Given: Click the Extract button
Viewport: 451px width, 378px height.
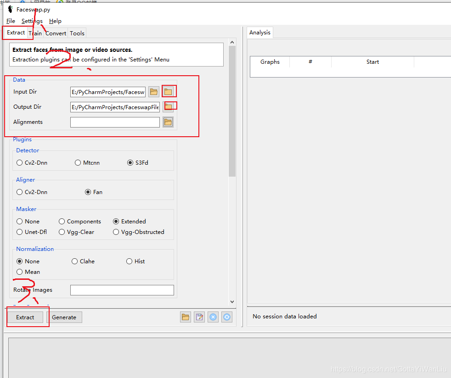Looking at the screenshot, I should (25, 317).
